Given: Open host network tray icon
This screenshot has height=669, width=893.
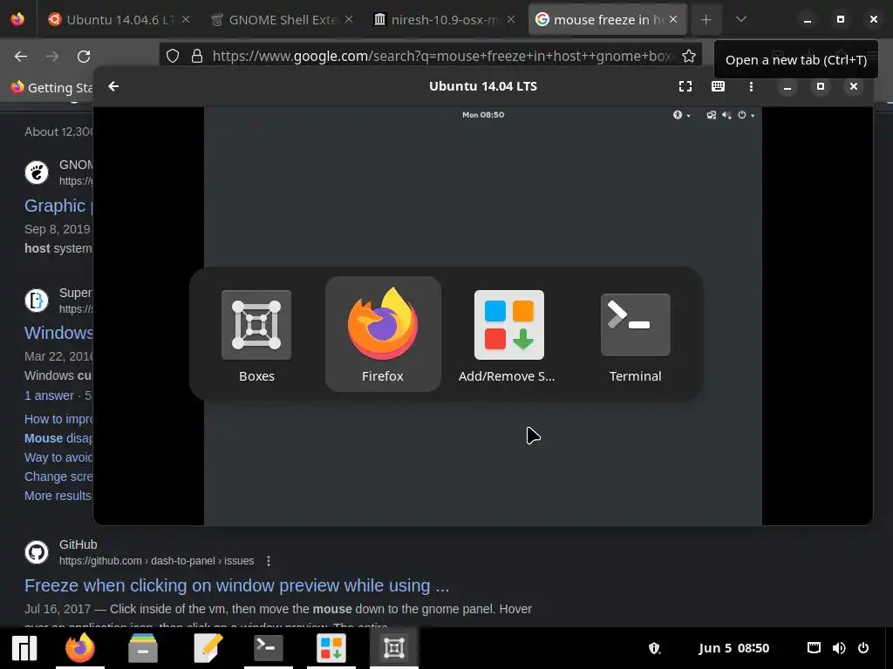Looking at the screenshot, I should (814, 648).
